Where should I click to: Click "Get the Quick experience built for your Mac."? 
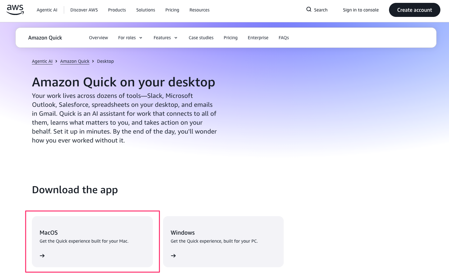[84, 241]
